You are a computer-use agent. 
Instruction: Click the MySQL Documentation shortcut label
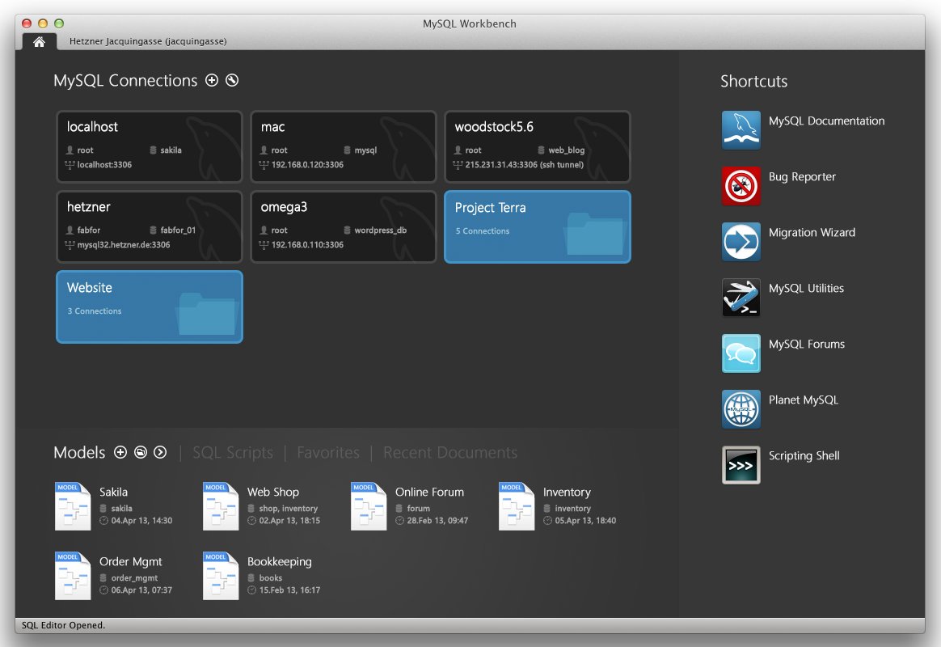tap(826, 121)
